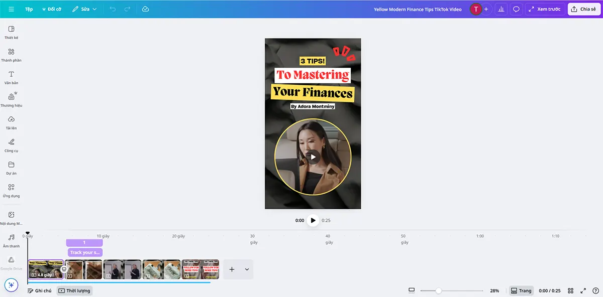This screenshot has height=297, width=603.
Task: Open the Nội dung M... media panel
Action: click(11, 218)
